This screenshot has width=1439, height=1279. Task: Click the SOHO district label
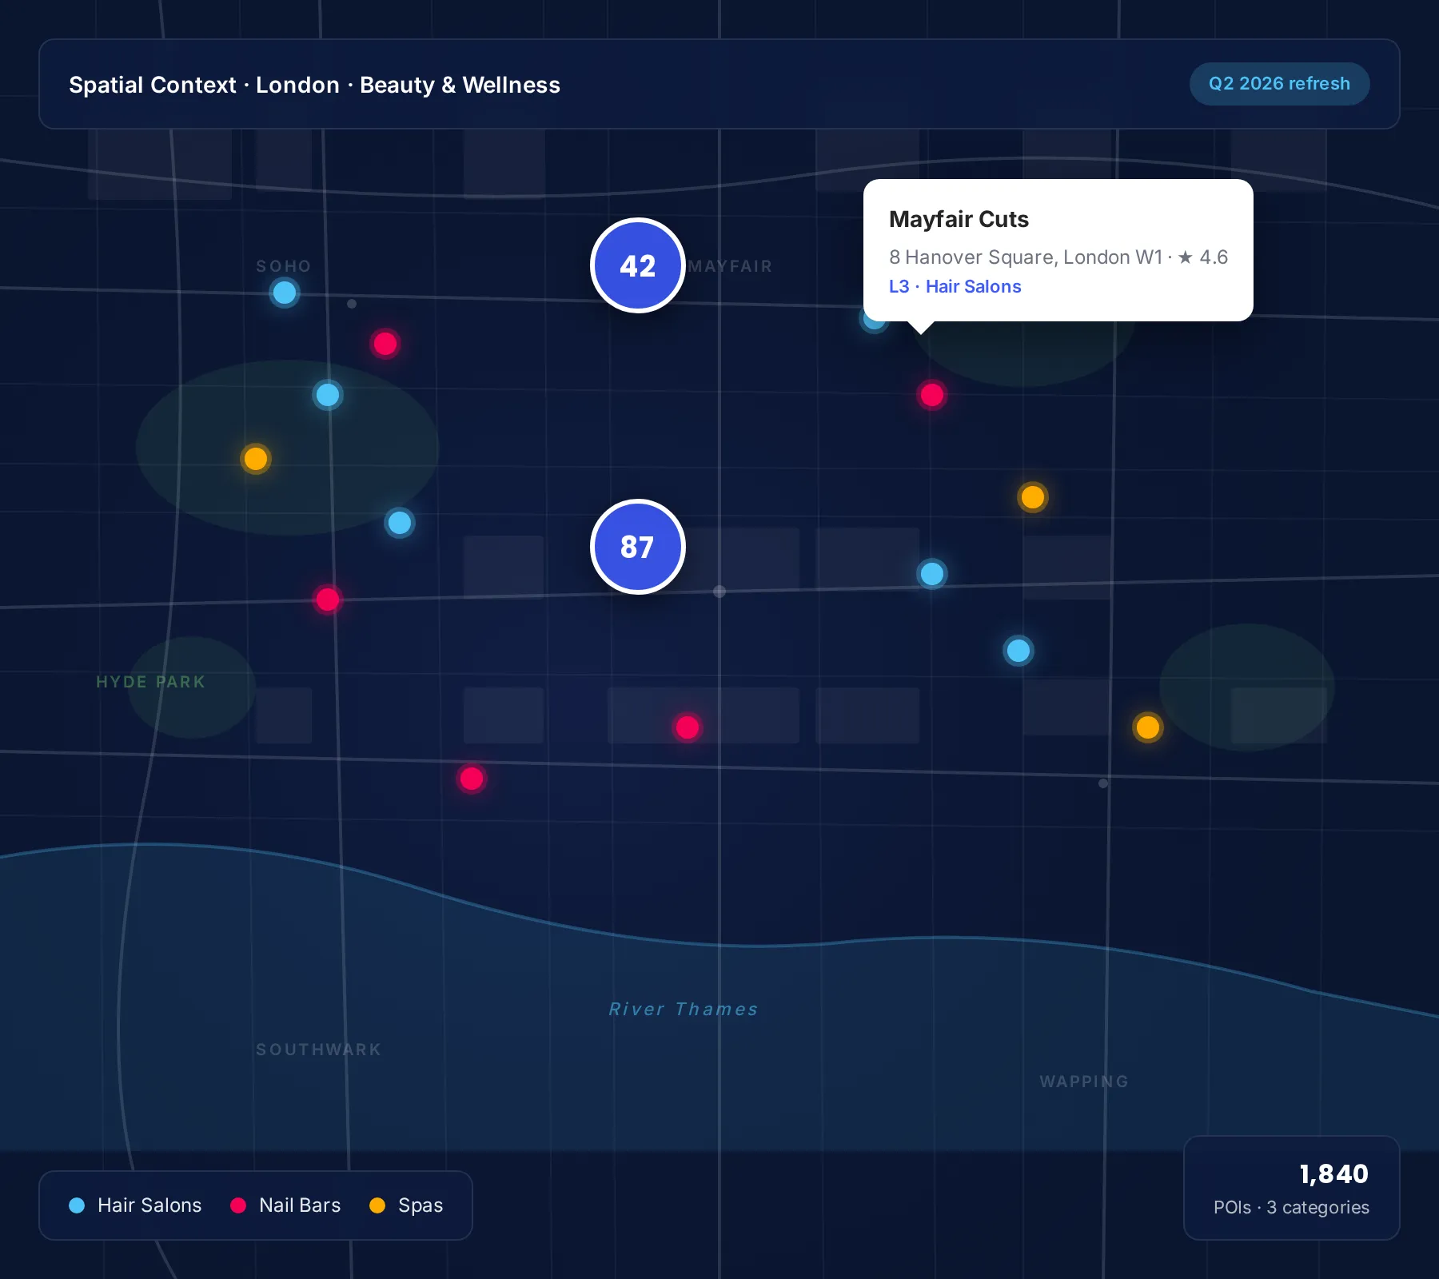pyautogui.click(x=284, y=266)
